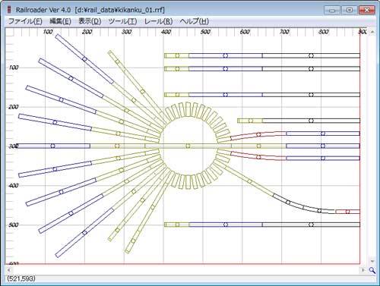Image resolution: width=380 pixels, height=286 pixels.
Task: Select the upper red curved rail piece
Action: coord(258,135)
